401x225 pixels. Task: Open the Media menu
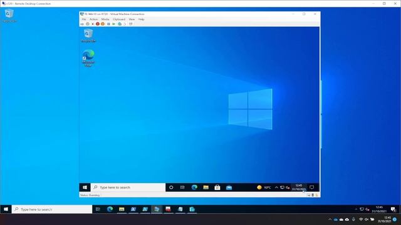[105, 19]
